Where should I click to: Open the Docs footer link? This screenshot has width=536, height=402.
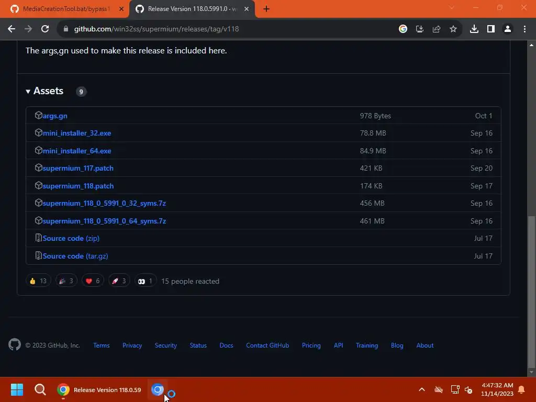pyautogui.click(x=226, y=345)
